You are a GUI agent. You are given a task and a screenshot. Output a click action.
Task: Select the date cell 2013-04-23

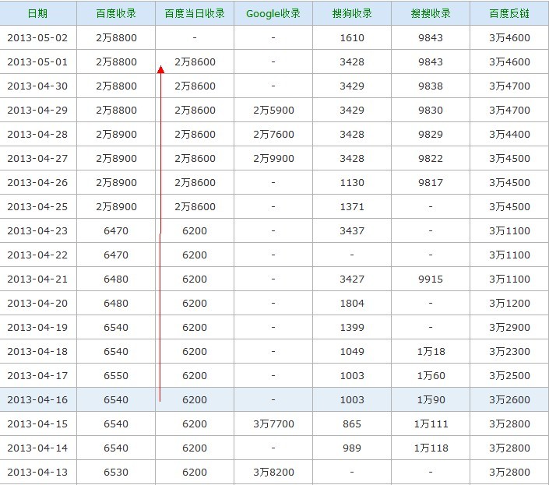coord(37,230)
